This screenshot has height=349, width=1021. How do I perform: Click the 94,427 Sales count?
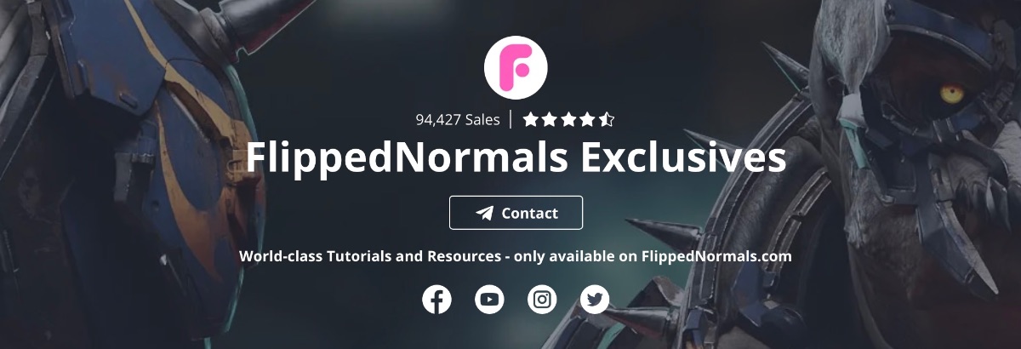[x=458, y=120]
